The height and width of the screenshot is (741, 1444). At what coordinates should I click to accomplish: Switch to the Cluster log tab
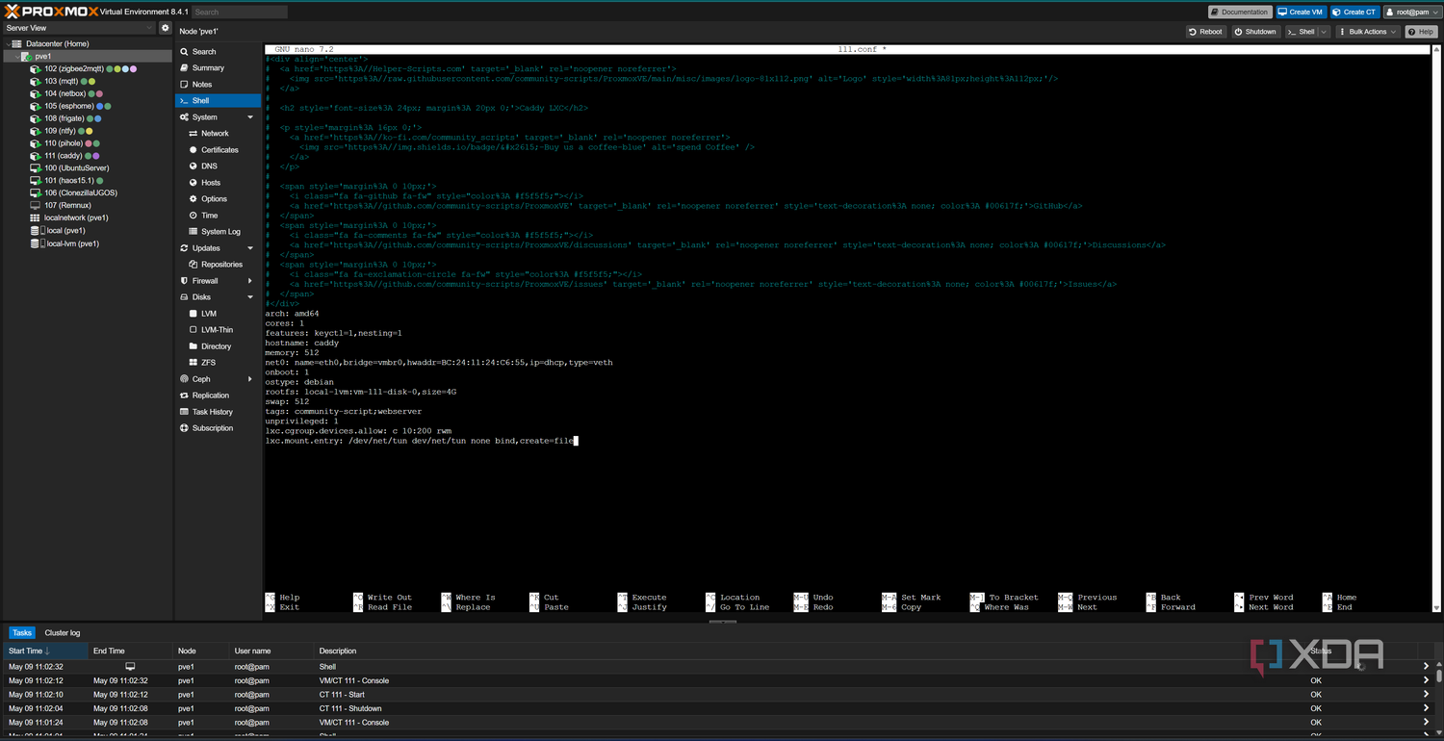pos(63,633)
